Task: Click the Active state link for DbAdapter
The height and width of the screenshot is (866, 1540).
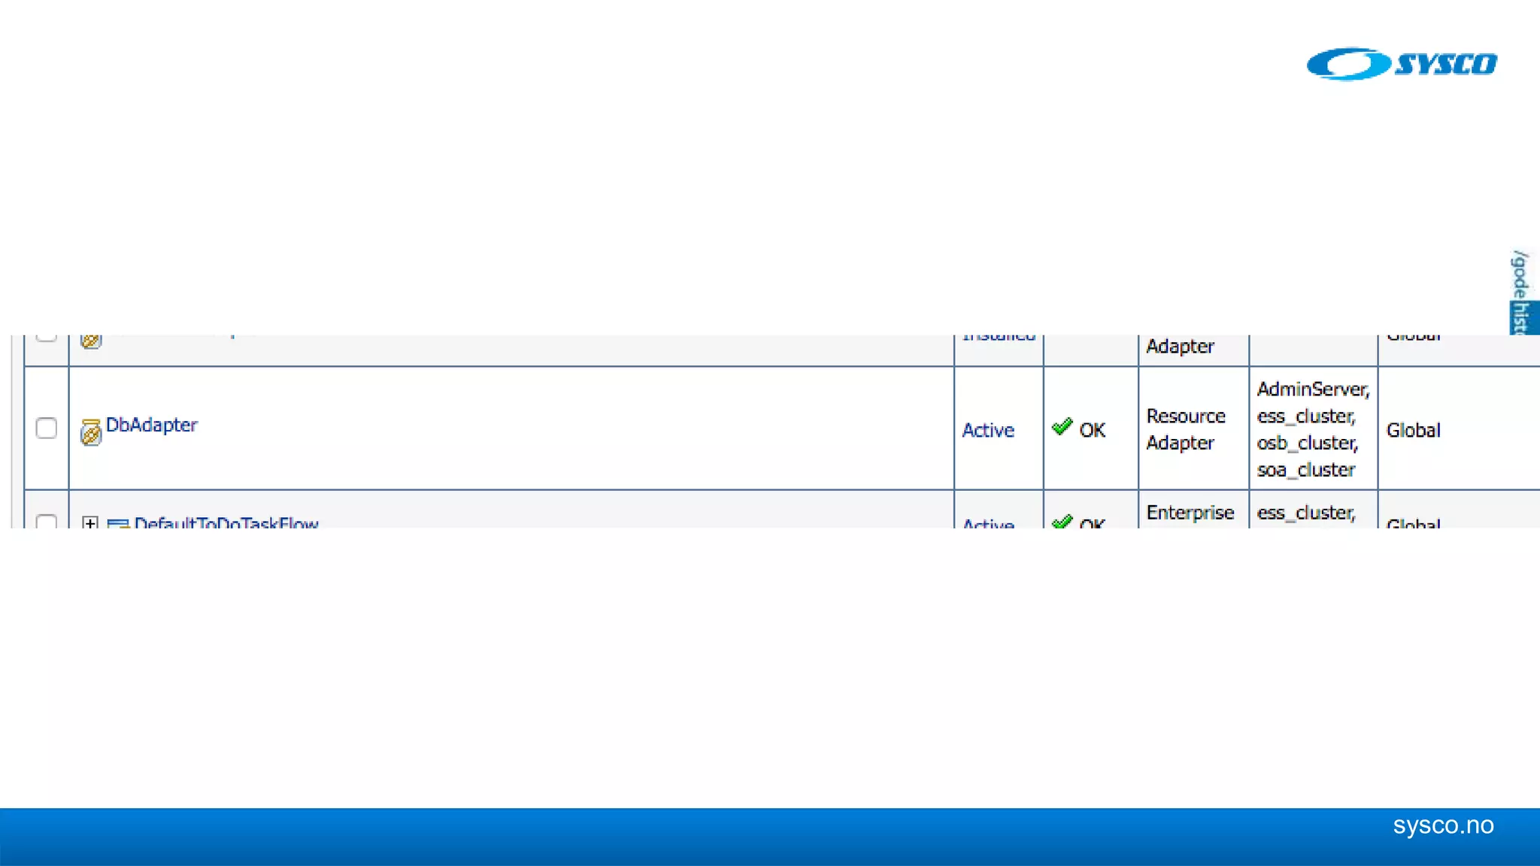Action: coord(988,430)
